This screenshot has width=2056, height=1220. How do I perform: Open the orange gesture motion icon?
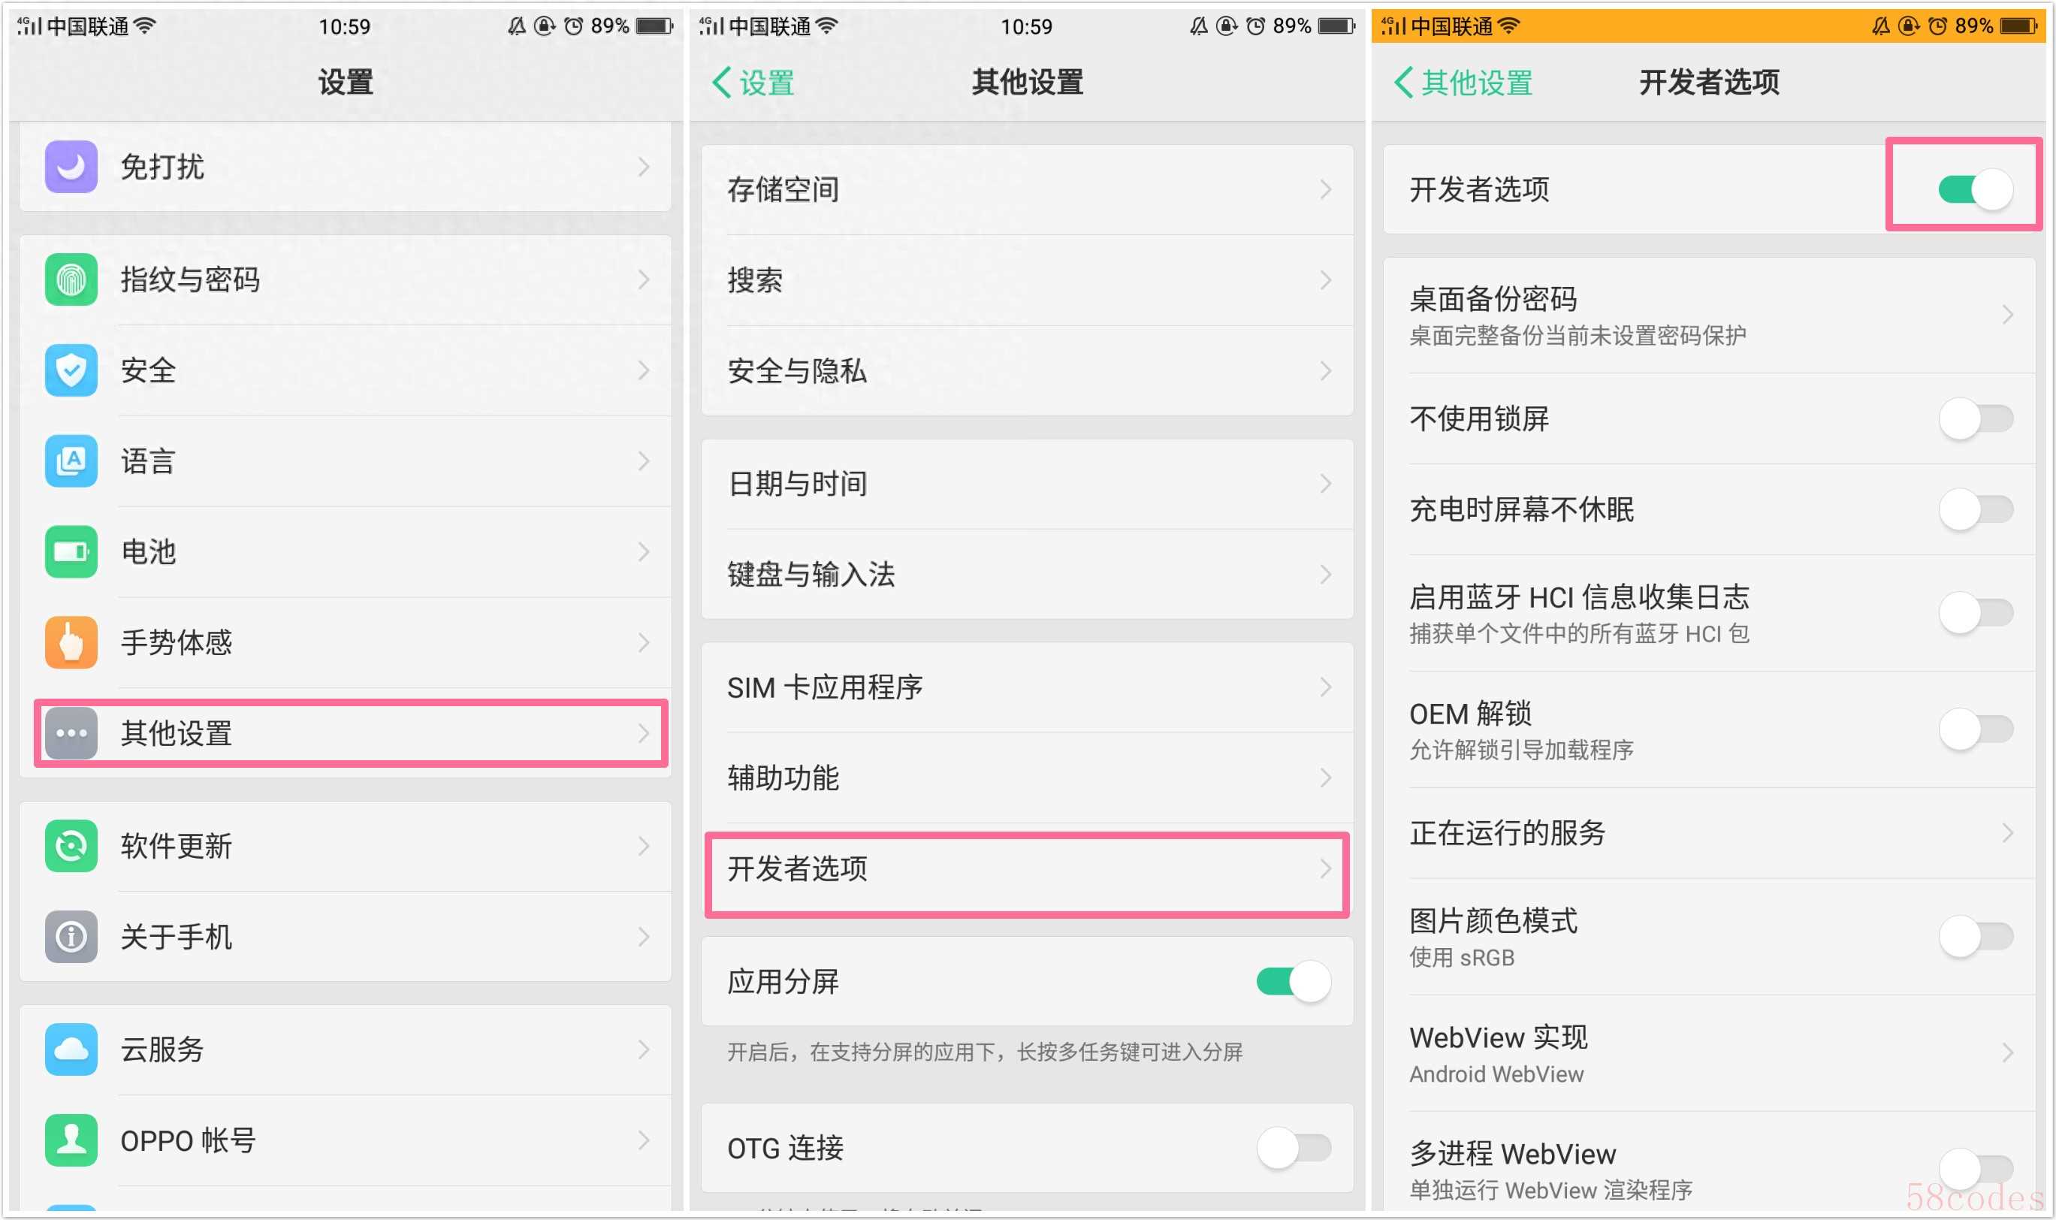pyautogui.click(x=71, y=642)
